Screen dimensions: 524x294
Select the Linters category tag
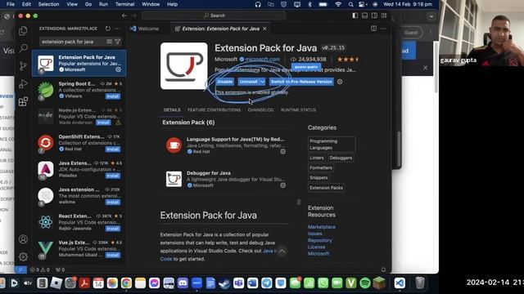[317, 158]
